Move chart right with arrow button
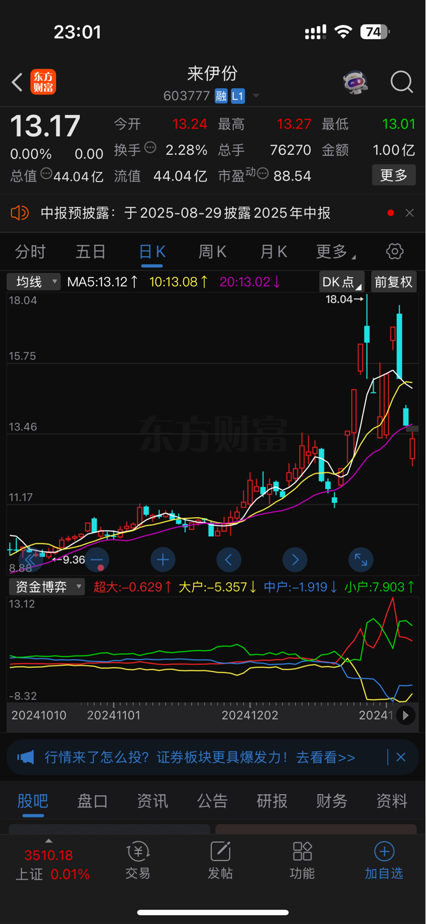This screenshot has height=924, width=426. 295,560
